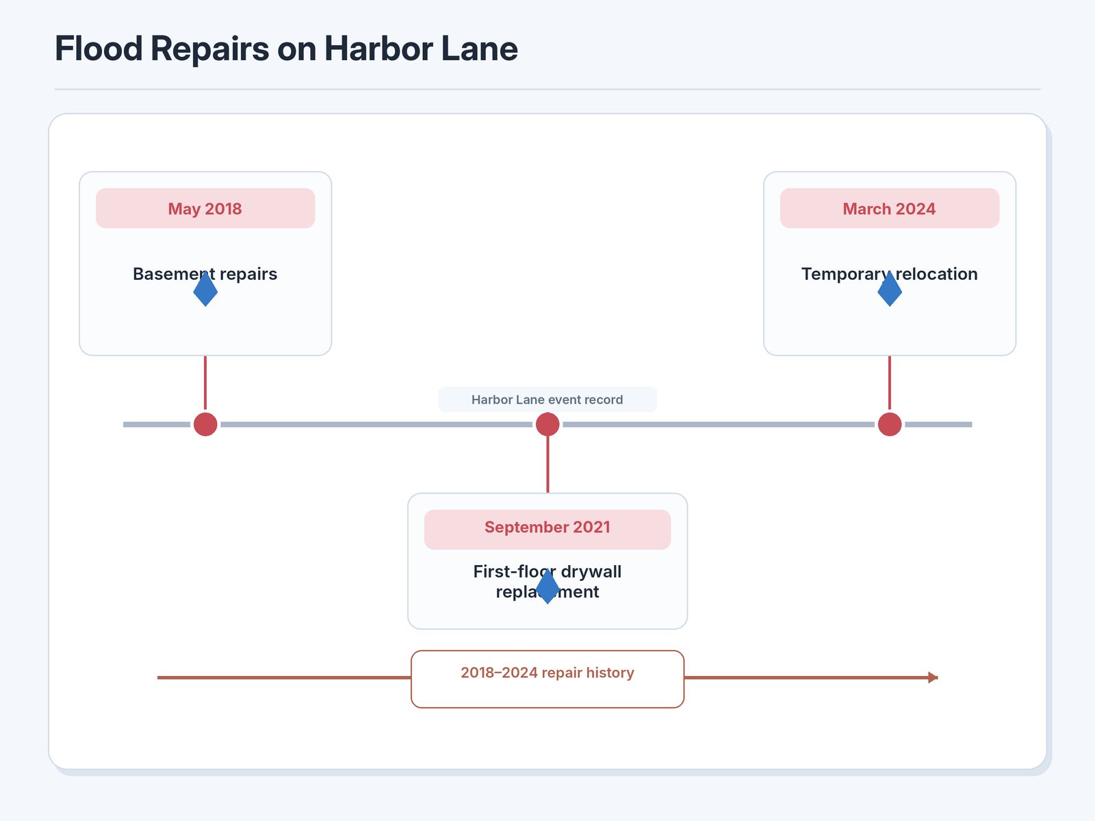Viewport: 1095px width, 821px height.
Task: Click the blue diamond in the May 2018 card
Action: tap(205, 289)
